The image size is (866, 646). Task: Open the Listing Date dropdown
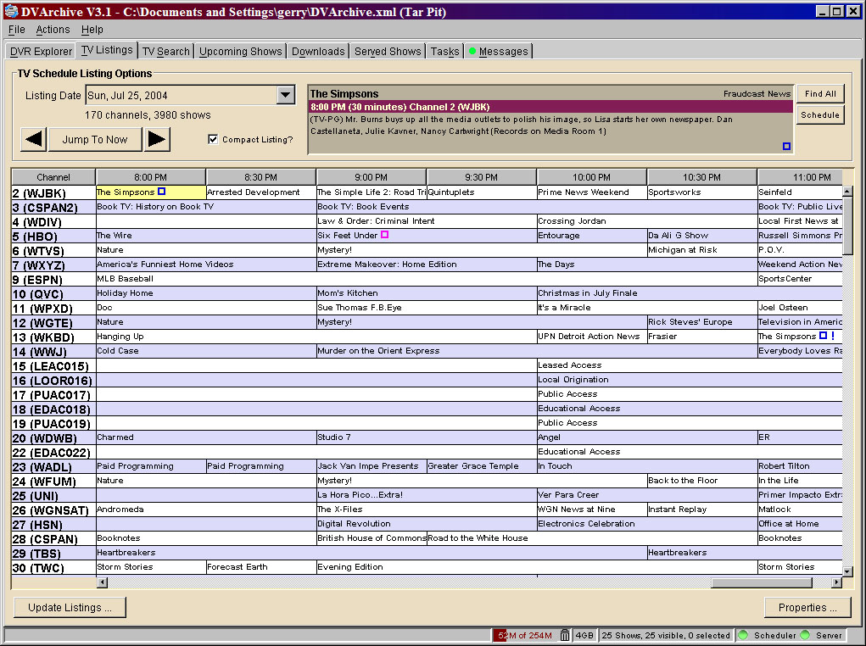pyautogui.click(x=286, y=96)
